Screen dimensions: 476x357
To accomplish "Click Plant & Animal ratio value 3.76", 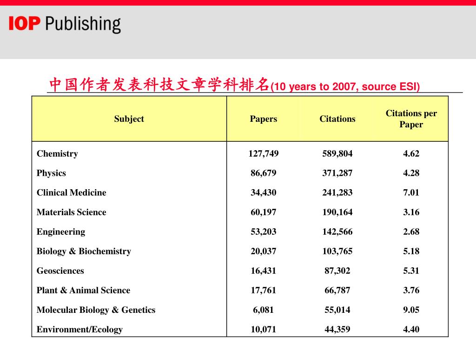I will click(x=411, y=290).
